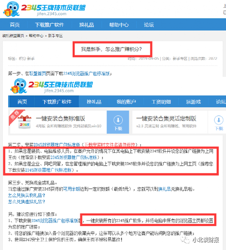Select 换礼品 in the top navigation

pyautogui.click(x=86, y=25)
